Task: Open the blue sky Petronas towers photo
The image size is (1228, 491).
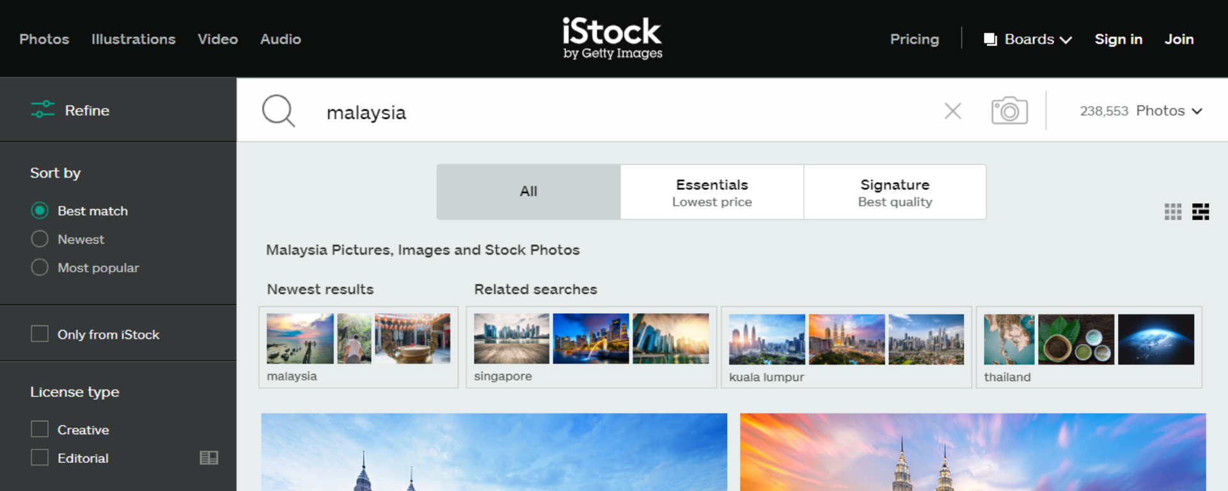Action: coord(494,452)
